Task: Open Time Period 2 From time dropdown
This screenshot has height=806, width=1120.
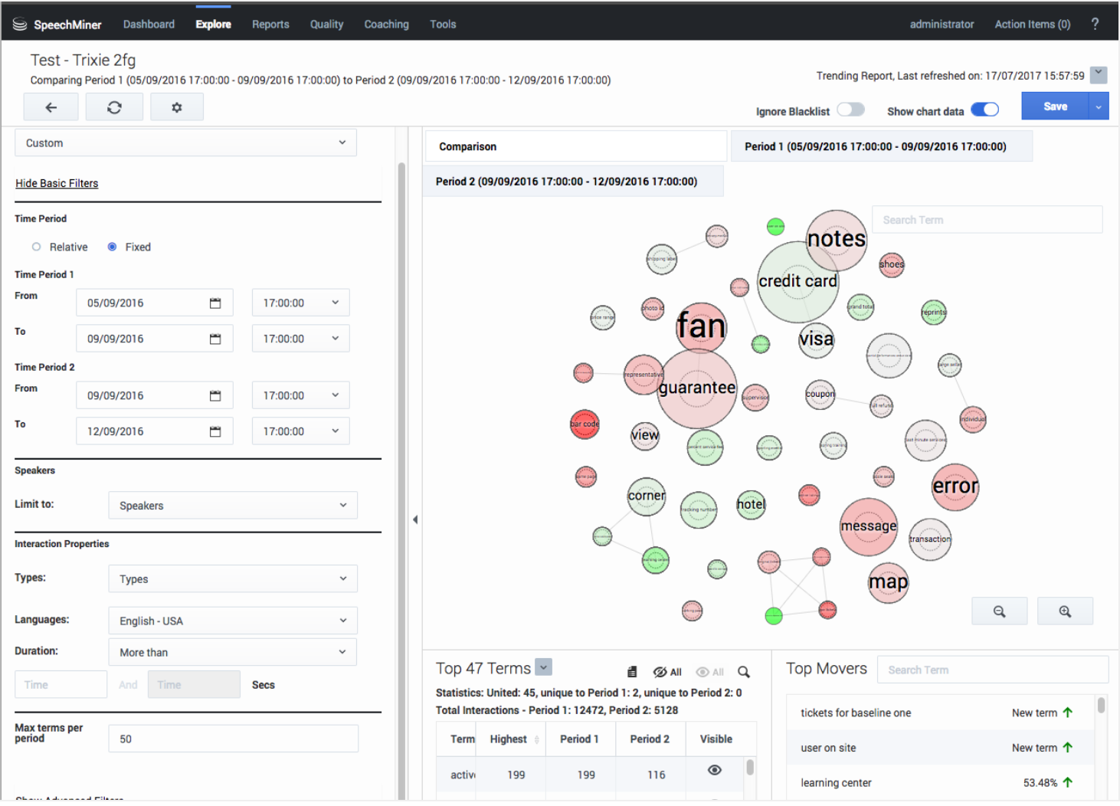Action: pyautogui.click(x=301, y=395)
